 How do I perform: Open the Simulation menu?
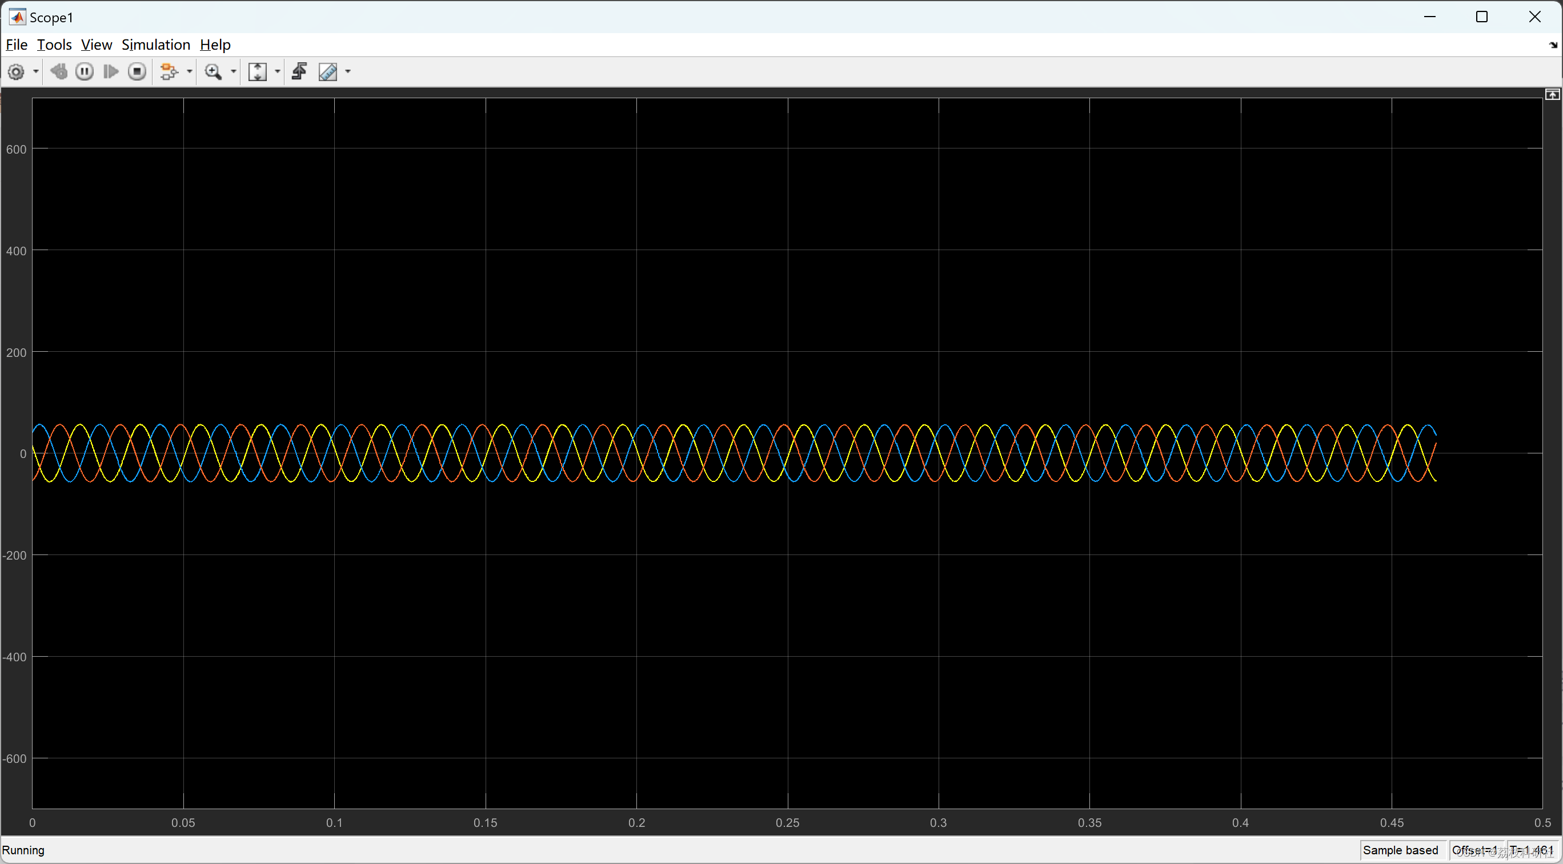point(155,45)
